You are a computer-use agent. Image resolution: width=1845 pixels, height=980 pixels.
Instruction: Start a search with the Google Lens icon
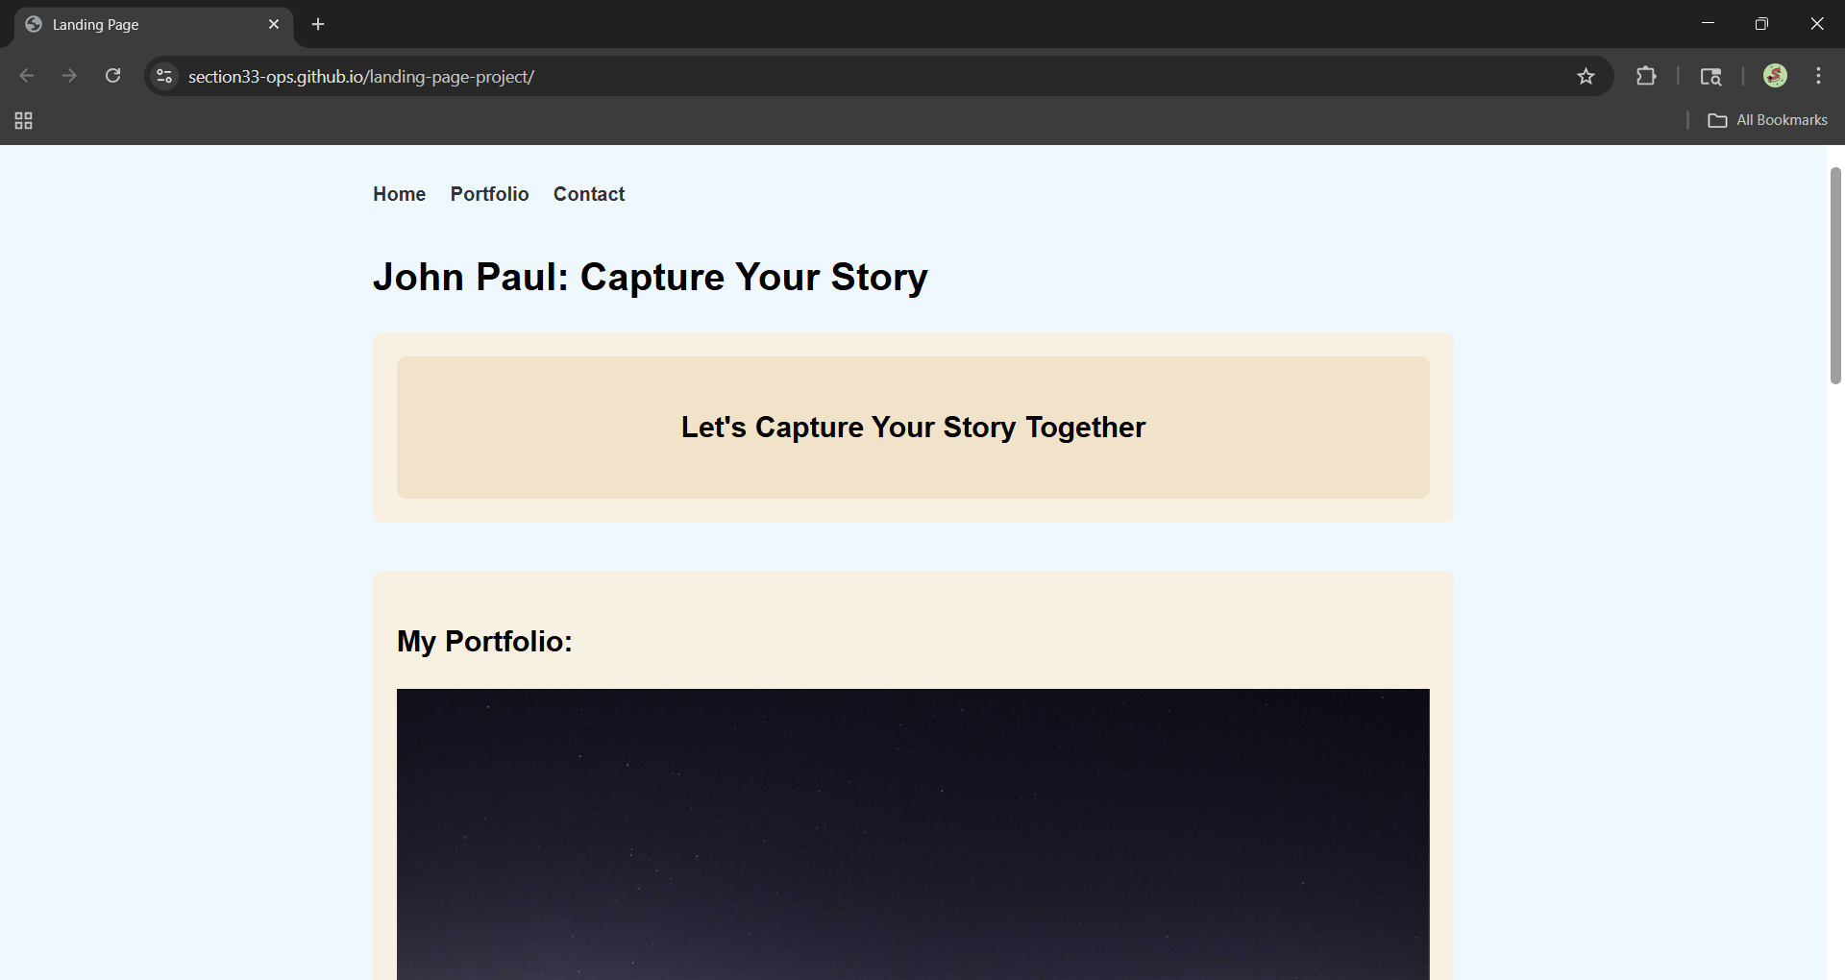coord(1712,76)
